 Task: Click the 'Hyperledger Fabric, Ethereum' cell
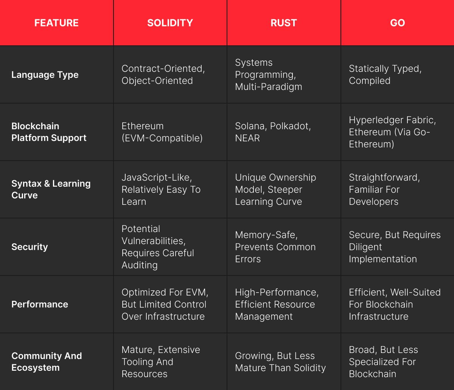pyautogui.click(x=392, y=132)
